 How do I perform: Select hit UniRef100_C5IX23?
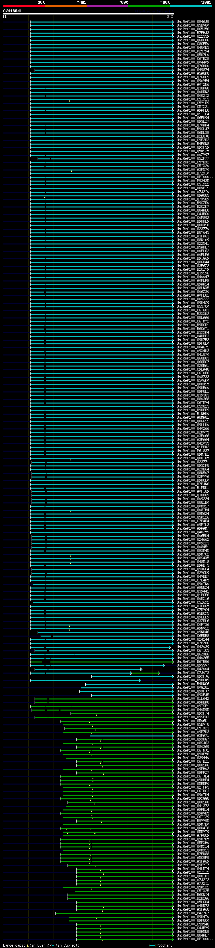[x=193, y=728]
